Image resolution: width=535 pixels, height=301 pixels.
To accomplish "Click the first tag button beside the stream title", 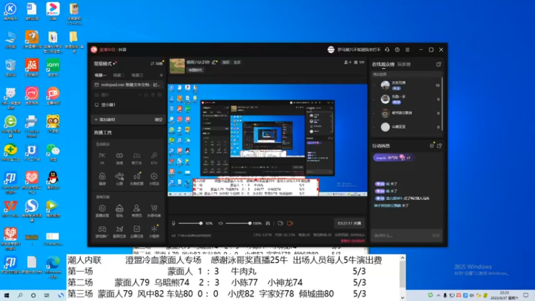I will tap(226, 62).
